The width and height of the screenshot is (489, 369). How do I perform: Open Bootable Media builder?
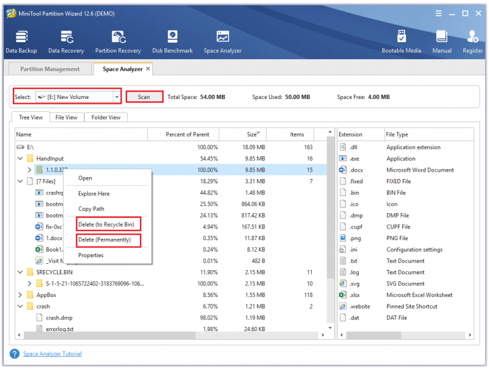pos(401,42)
